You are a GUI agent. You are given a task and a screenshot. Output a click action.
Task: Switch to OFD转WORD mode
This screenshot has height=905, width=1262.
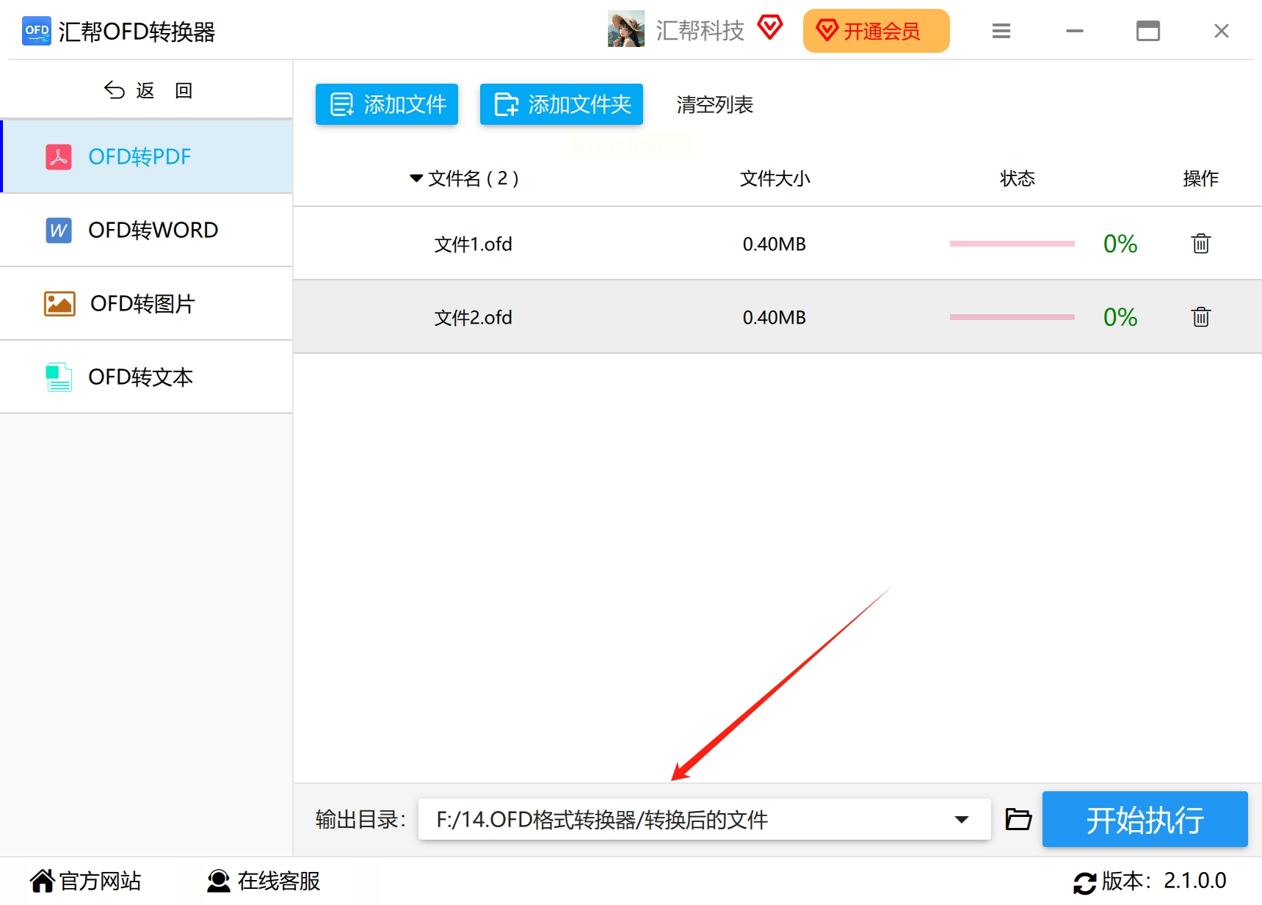pyautogui.click(x=147, y=230)
